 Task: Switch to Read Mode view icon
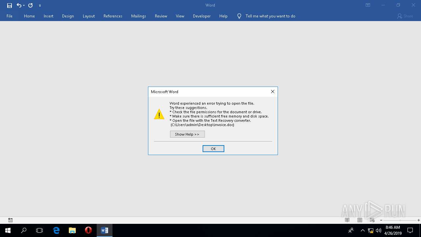tap(347, 220)
